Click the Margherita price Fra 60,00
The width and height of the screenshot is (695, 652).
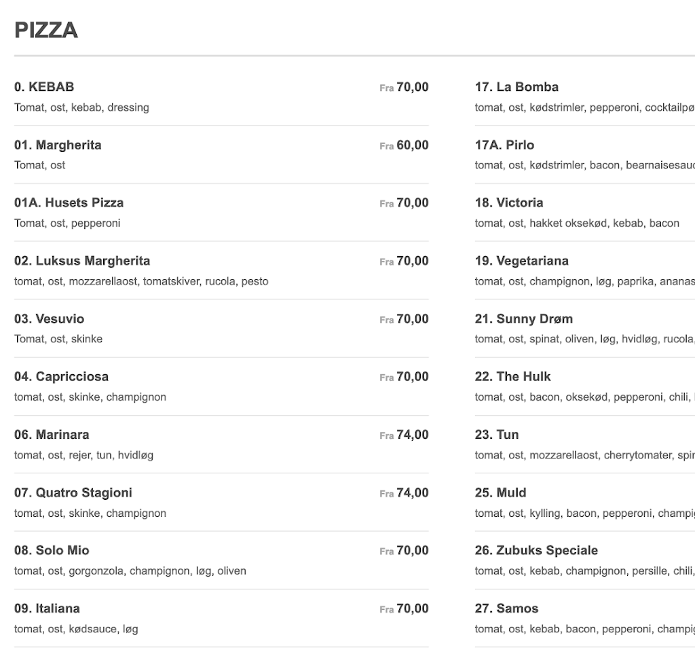pos(404,145)
